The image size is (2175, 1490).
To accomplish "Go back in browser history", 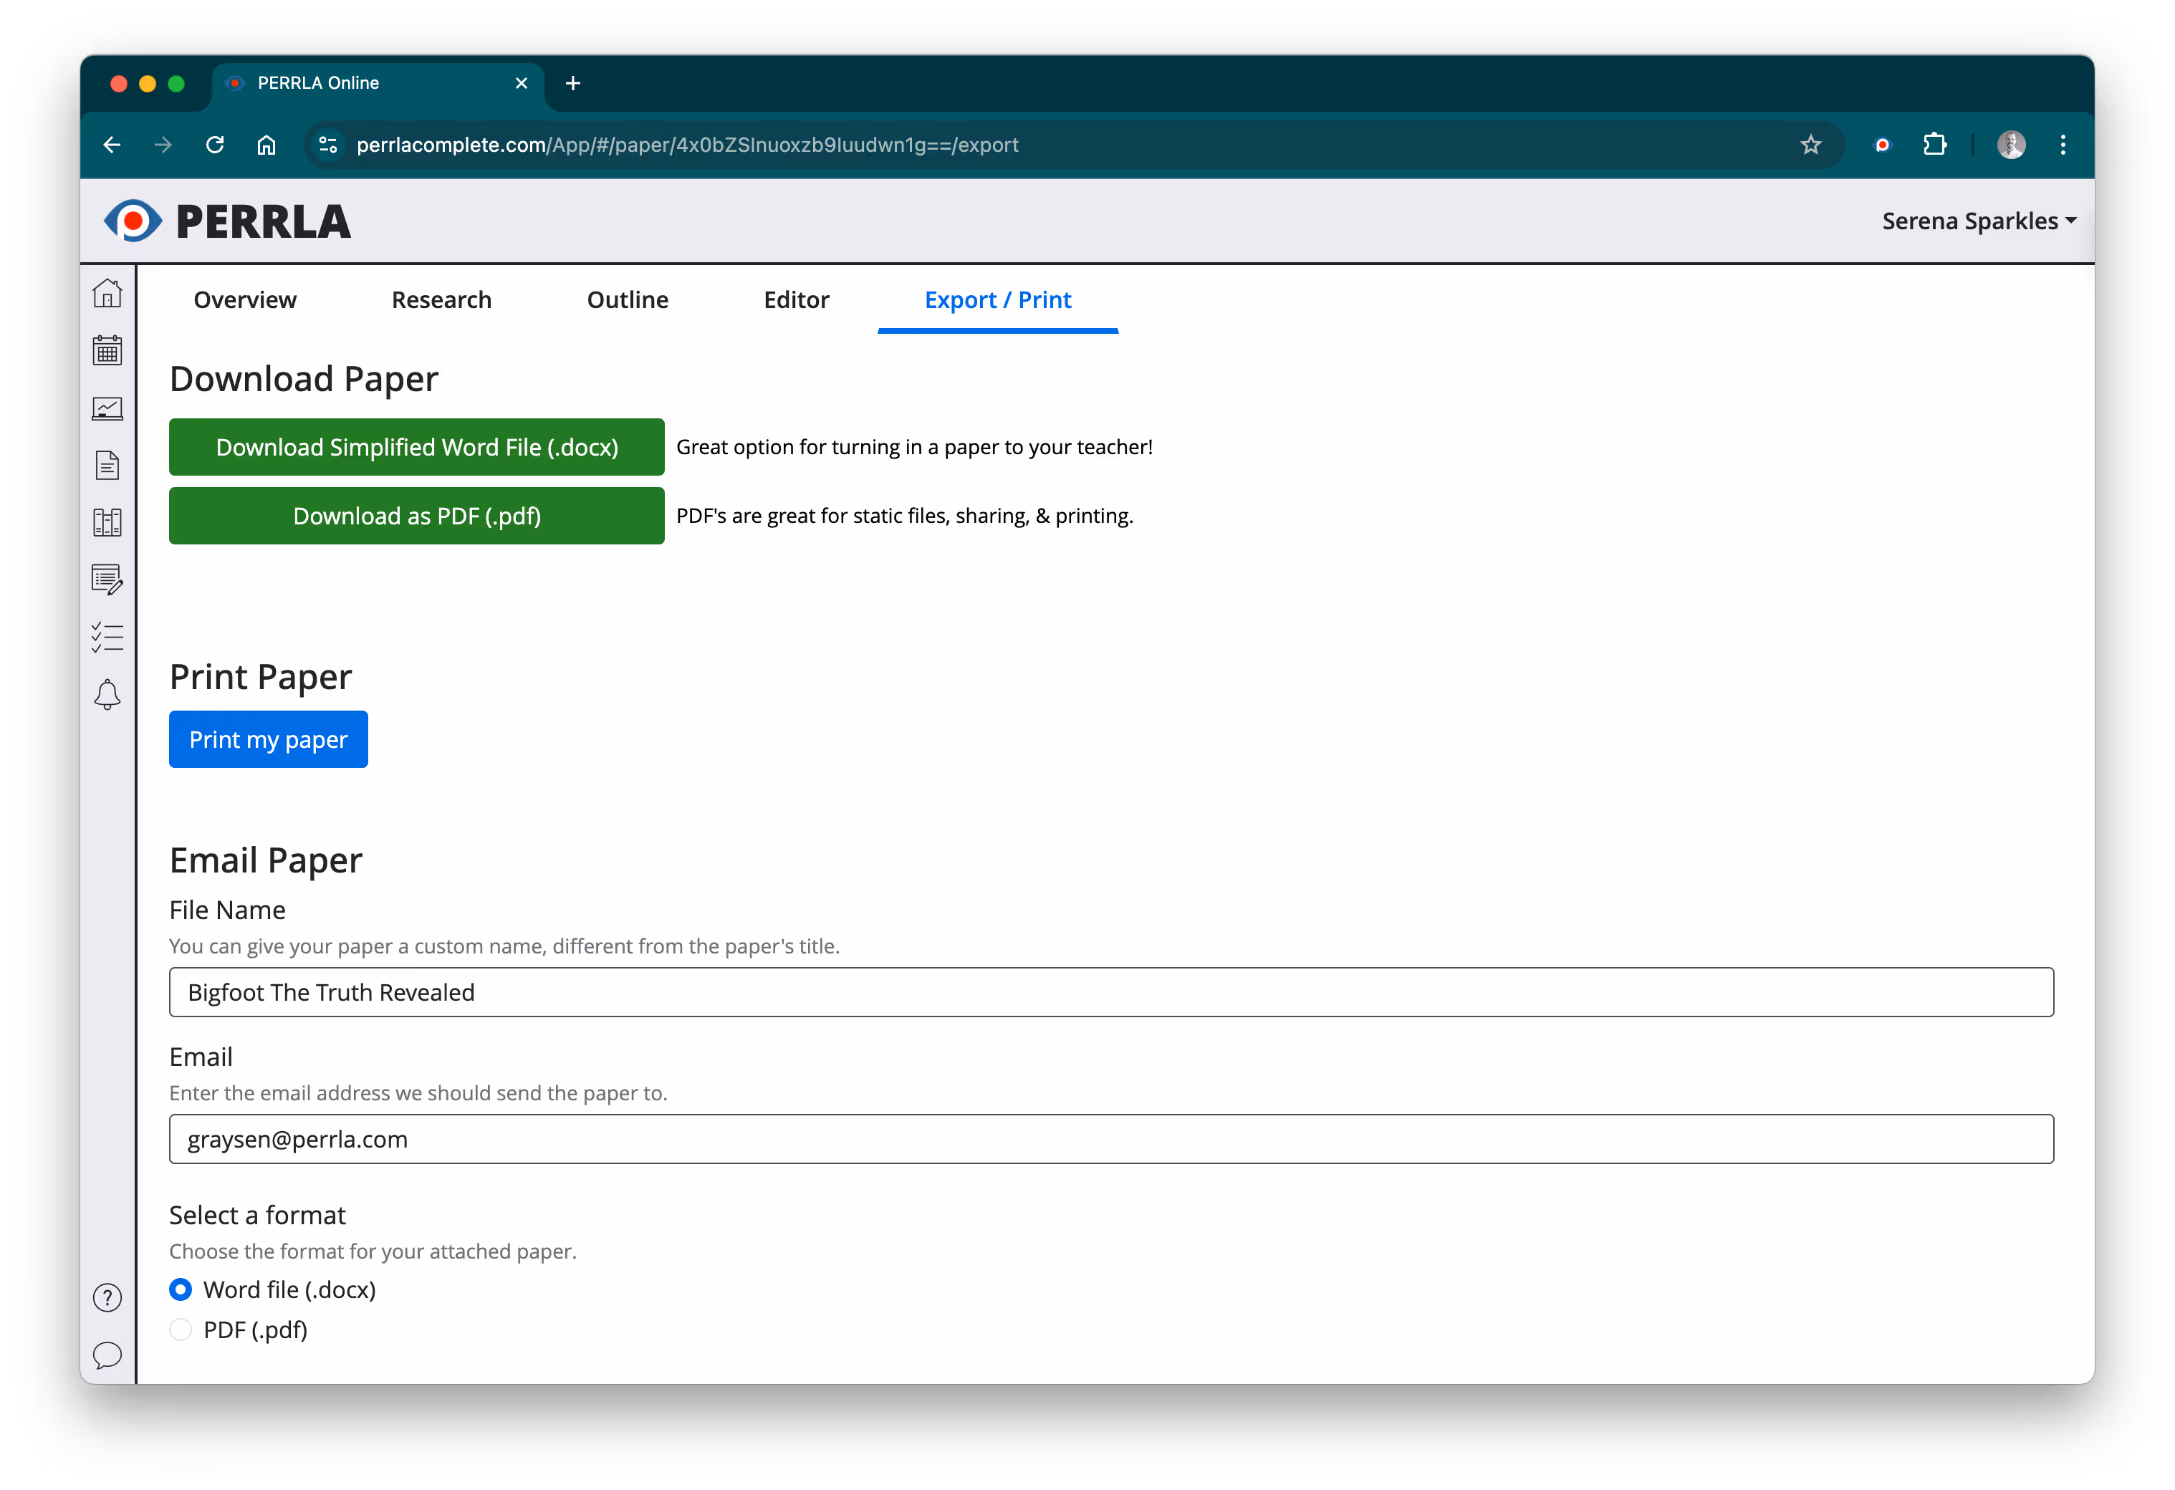I will 112,145.
